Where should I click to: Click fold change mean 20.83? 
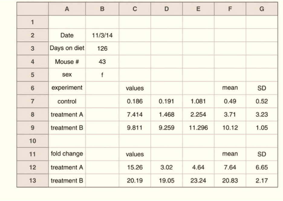click(230, 181)
